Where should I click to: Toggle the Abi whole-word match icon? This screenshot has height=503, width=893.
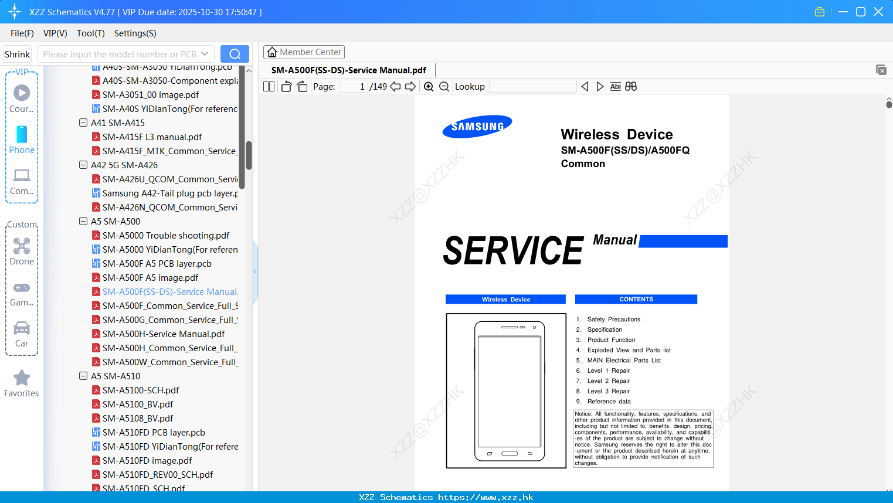click(615, 87)
